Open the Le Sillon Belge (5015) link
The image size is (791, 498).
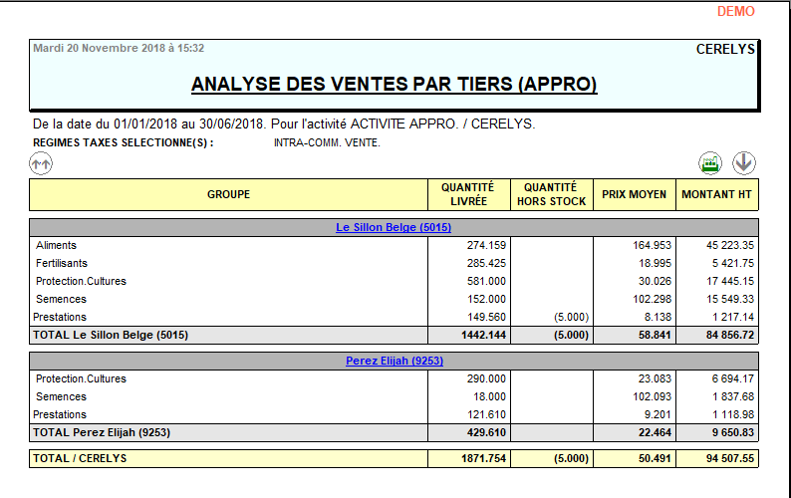point(394,227)
